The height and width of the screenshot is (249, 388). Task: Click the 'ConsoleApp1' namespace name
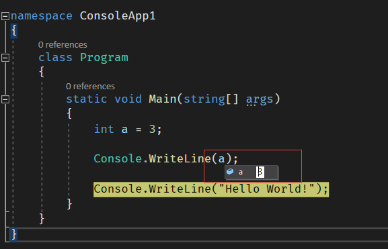(118, 16)
